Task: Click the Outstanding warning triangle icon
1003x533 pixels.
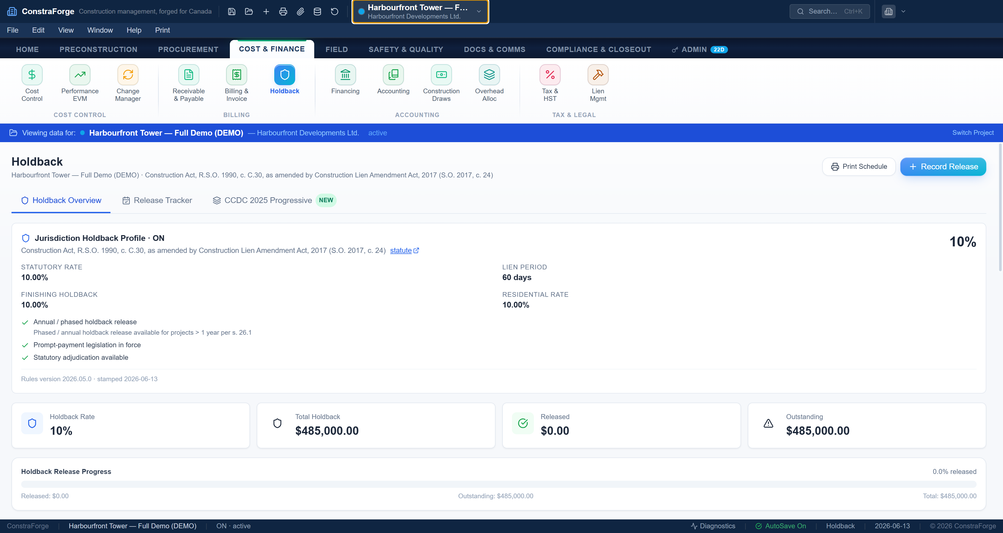Action: pyautogui.click(x=768, y=423)
